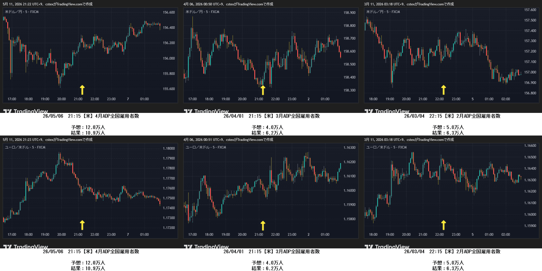Click the caption '26/05/06 21:15【米】4月ADP全国雇用者数' under the USD/JPY chart
The height and width of the screenshot is (271, 542).
(91, 116)
